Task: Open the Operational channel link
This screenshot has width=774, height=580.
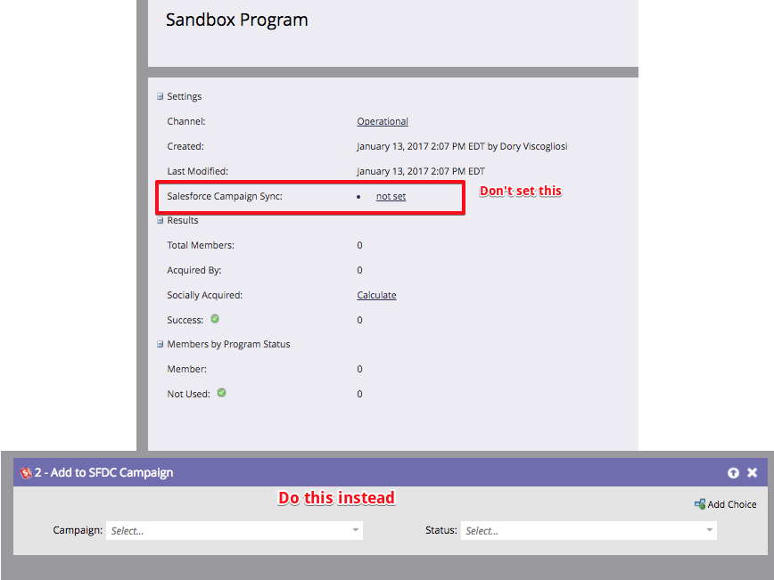Action: [x=383, y=121]
